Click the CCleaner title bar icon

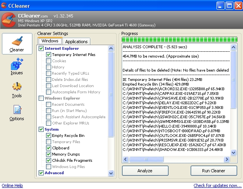coord(4,5)
